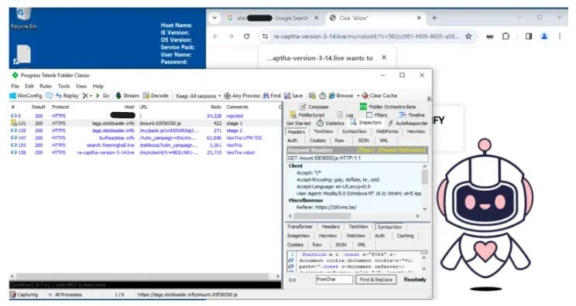The width and height of the screenshot is (576, 306).
Task: Click the Browse toolbar button
Action: (341, 96)
